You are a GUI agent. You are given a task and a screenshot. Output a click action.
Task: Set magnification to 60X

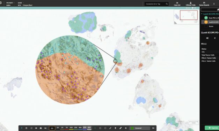tap(85, 128)
